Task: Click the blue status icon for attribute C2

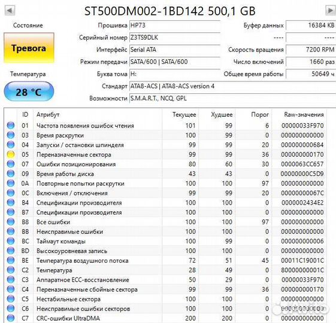Action: coord(11,270)
